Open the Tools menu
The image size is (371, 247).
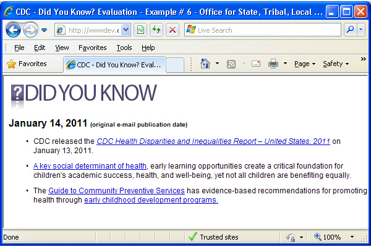[x=124, y=48]
